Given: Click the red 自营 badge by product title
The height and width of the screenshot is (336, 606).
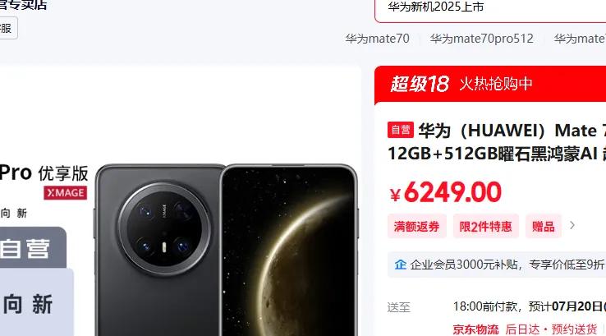Looking at the screenshot, I should coord(401,130).
